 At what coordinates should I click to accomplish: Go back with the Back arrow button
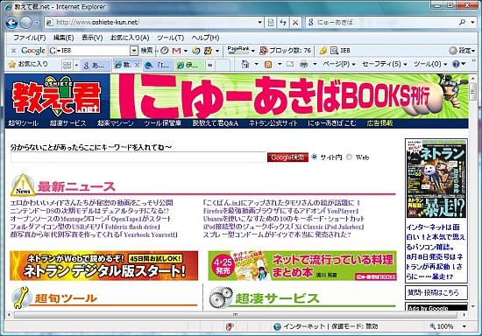click(x=11, y=23)
